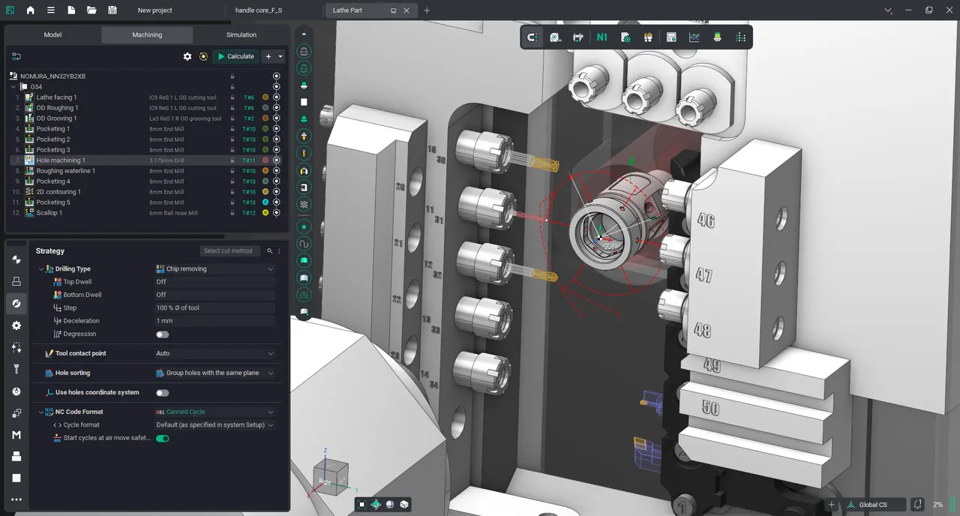This screenshot has height=516, width=960.
Task: Toggle Use holes coordinate system switch
Action: coord(162,393)
